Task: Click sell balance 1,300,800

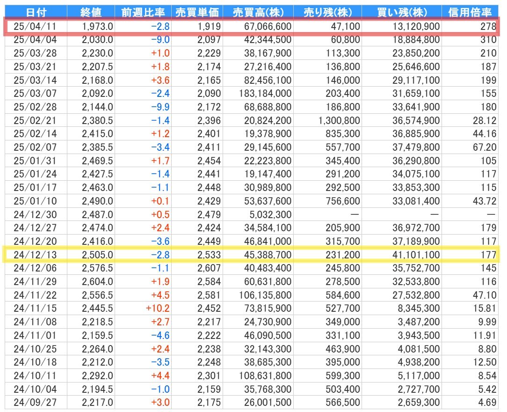Action: pos(339,120)
